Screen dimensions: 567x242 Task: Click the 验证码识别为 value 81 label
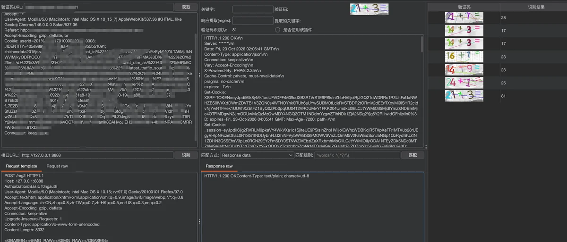point(234,30)
